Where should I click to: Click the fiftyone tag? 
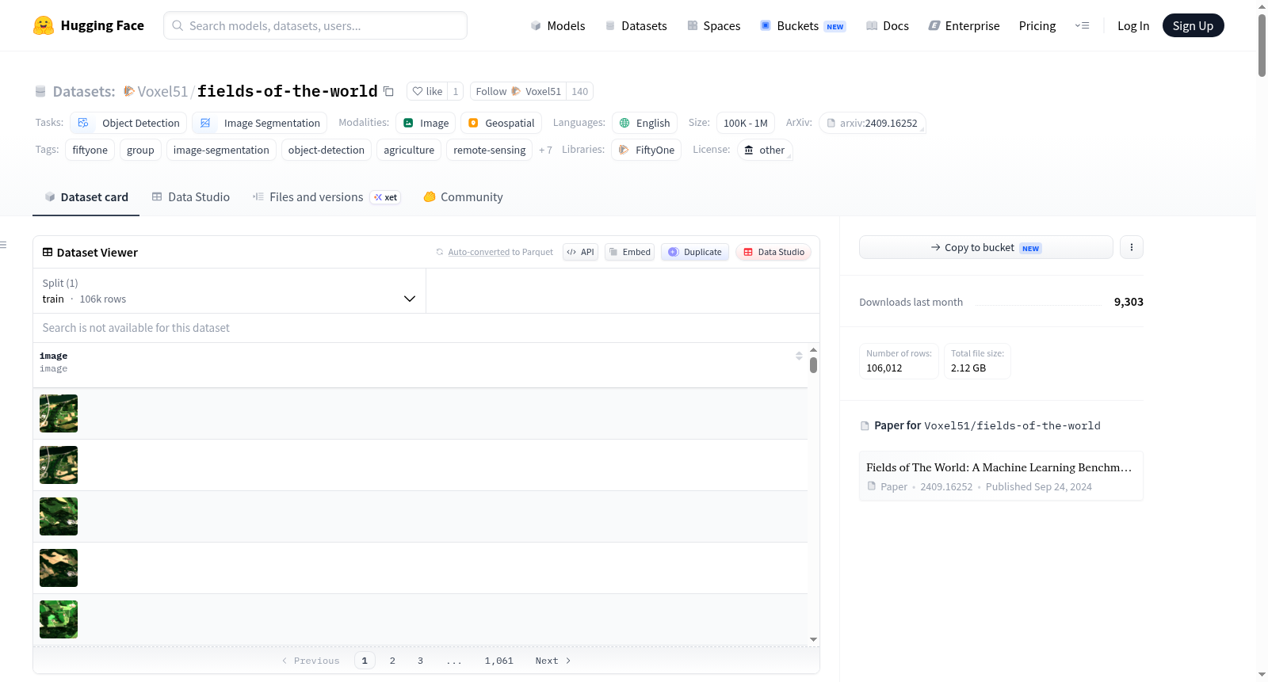point(90,150)
